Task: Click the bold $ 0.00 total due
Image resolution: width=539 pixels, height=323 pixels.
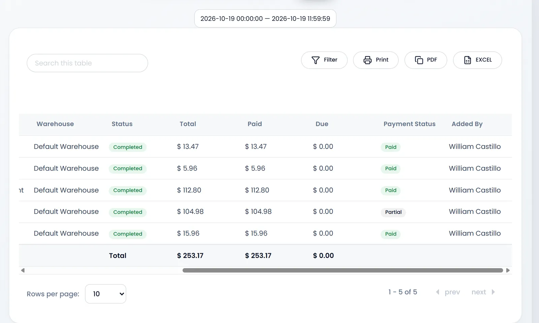Action: (x=323, y=256)
